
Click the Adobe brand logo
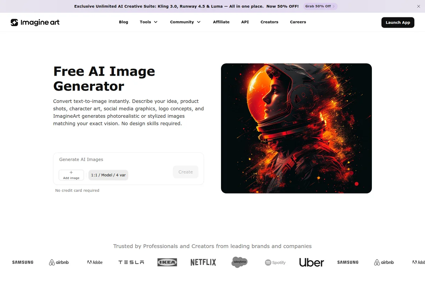point(94,262)
